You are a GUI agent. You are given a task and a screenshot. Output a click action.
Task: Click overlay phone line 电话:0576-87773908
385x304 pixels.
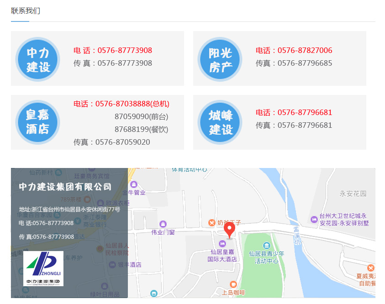(x=46, y=223)
